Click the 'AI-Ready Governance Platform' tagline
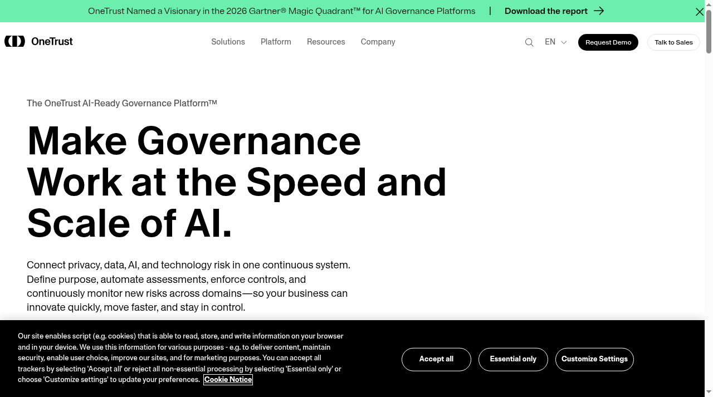This screenshot has width=713, height=397. [122, 103]
